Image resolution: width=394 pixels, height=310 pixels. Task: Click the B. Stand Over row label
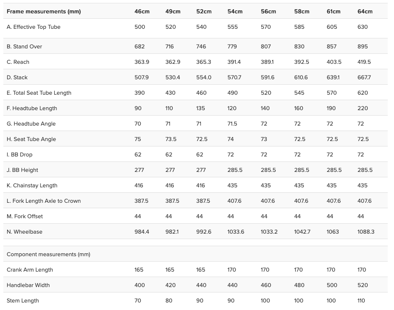pos(24,46)
